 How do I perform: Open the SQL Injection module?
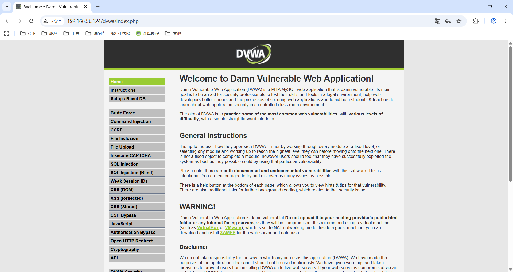137,164
